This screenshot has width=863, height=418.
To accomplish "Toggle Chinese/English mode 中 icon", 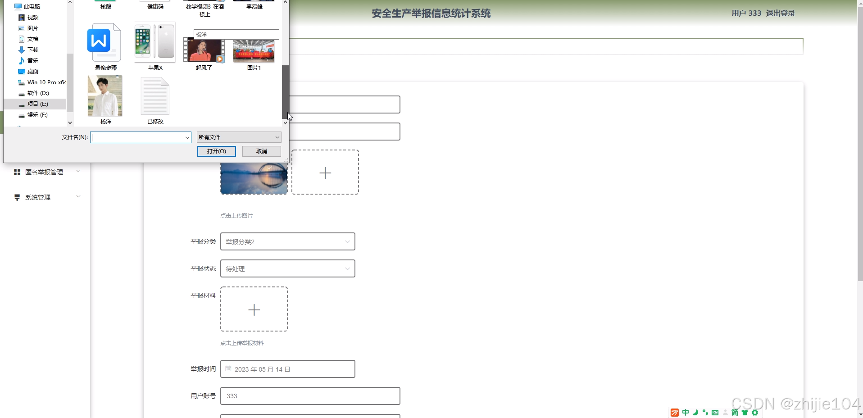I will pos(686,413).
